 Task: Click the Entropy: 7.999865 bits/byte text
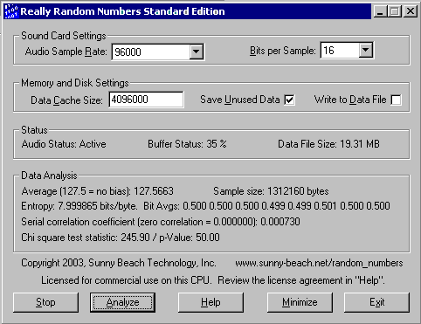coord(79,206)
